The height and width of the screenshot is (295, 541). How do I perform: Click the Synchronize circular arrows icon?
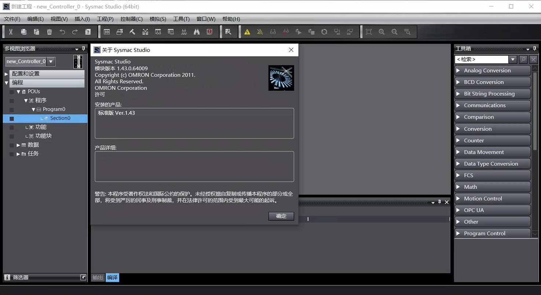324,32
